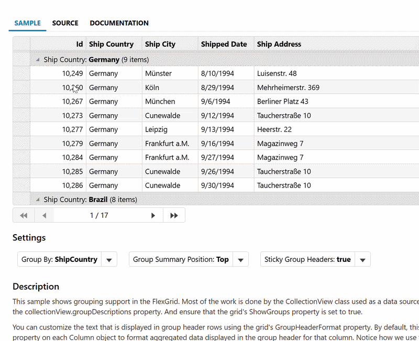The width and height of the screenshot is (419, 341).
Task: Select shipped date 9/26/1994 cell
Action: [226, 171]
